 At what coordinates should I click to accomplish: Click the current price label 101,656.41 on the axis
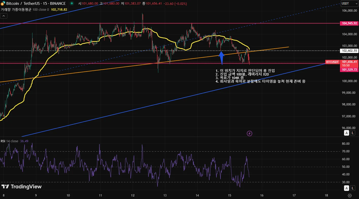click(x=350, y=62)
